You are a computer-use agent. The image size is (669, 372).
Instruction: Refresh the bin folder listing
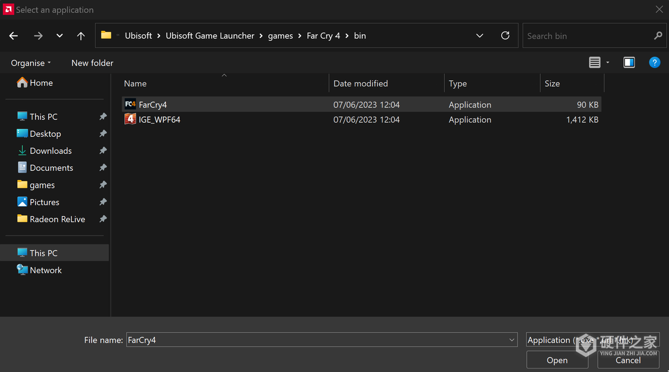505,36
